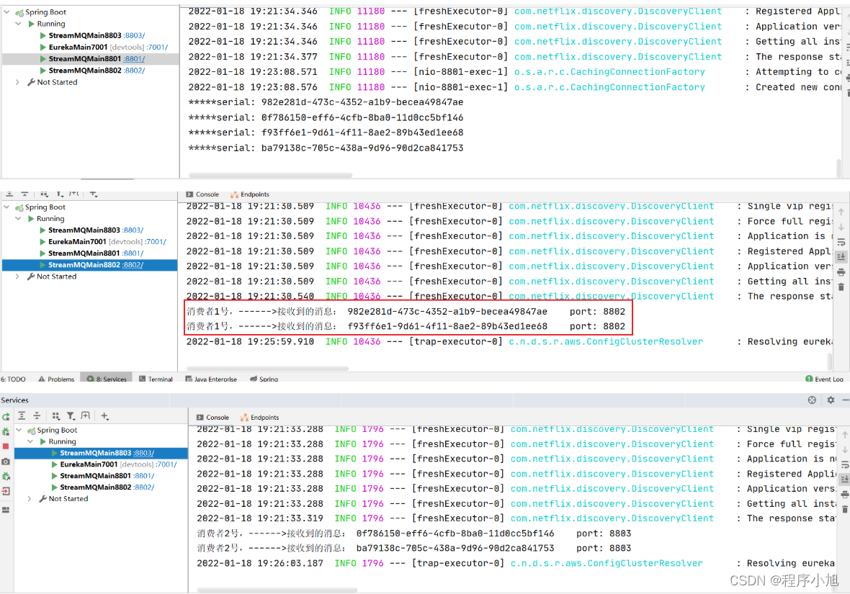Image resolution: width=850 pixels, height=594 pixels.
Task: Click the Rerun in Debug bug icon
Action: [6, 432]
